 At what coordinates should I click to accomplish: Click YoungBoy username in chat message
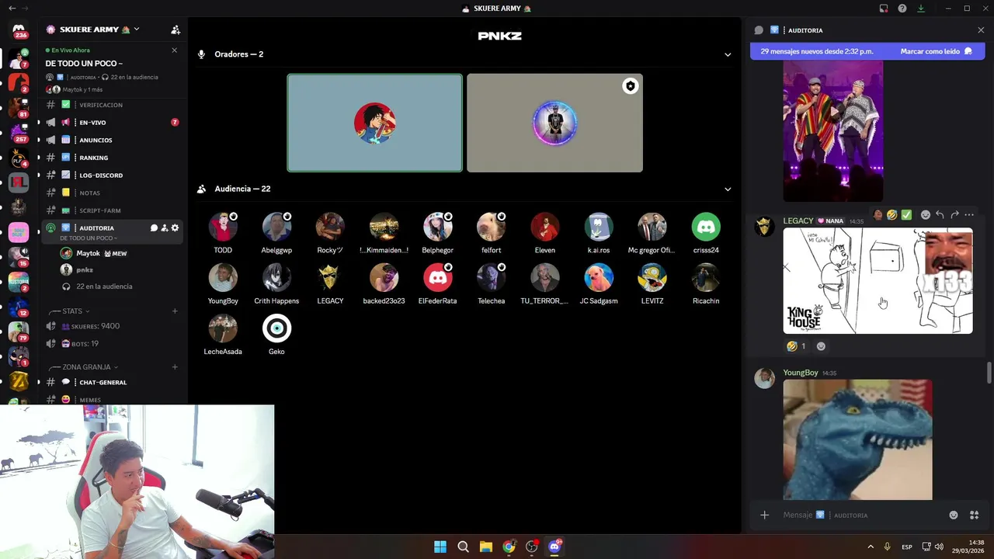(x=801, y=373)
